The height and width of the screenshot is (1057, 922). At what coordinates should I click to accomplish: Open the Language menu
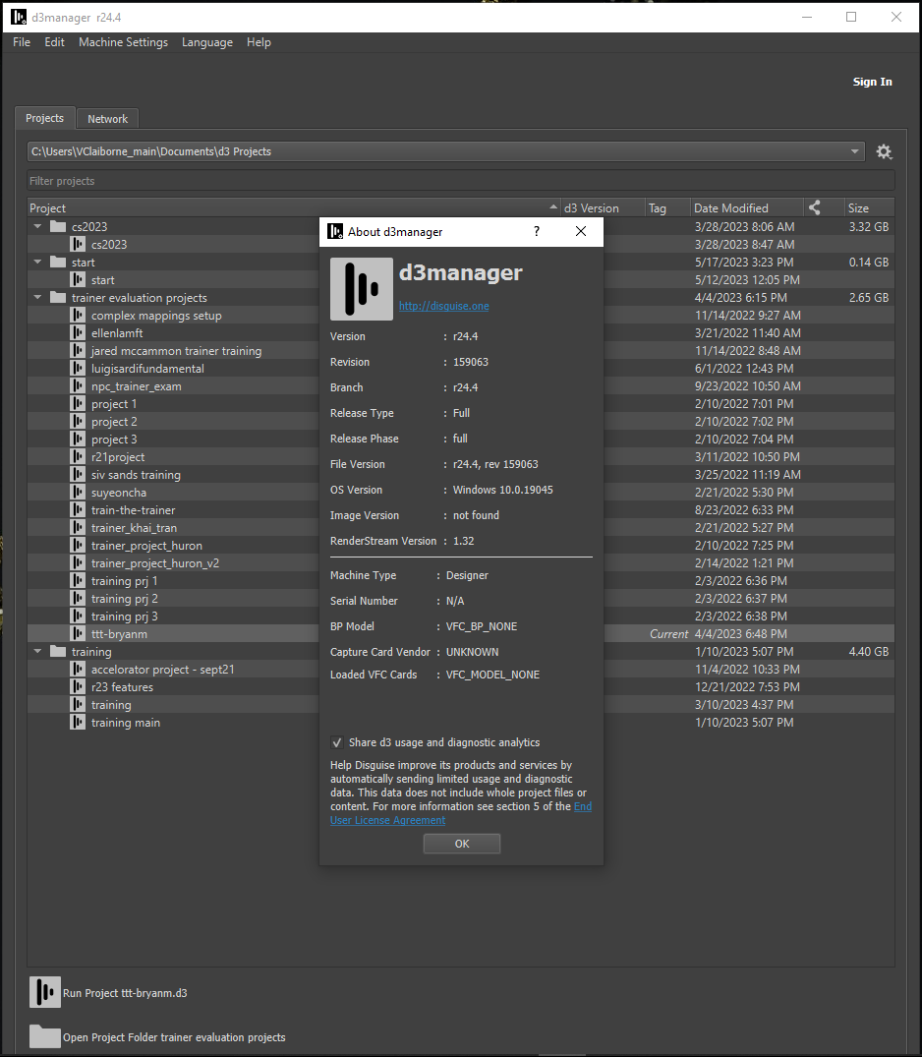(x=206, y=42)
